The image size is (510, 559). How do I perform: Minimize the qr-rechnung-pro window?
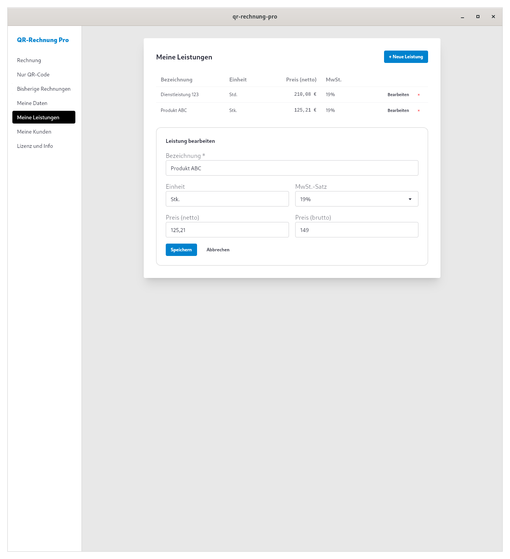(462, 17)
